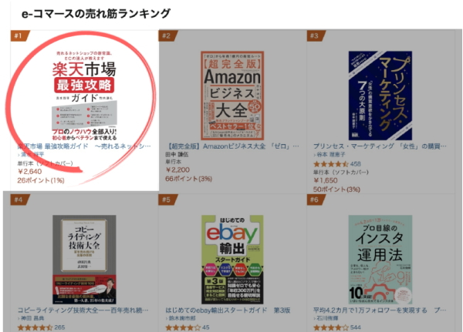Open the プリンセス・マーケティング title link
Viewport: 463px width, 332px height.
click(380, 146)
